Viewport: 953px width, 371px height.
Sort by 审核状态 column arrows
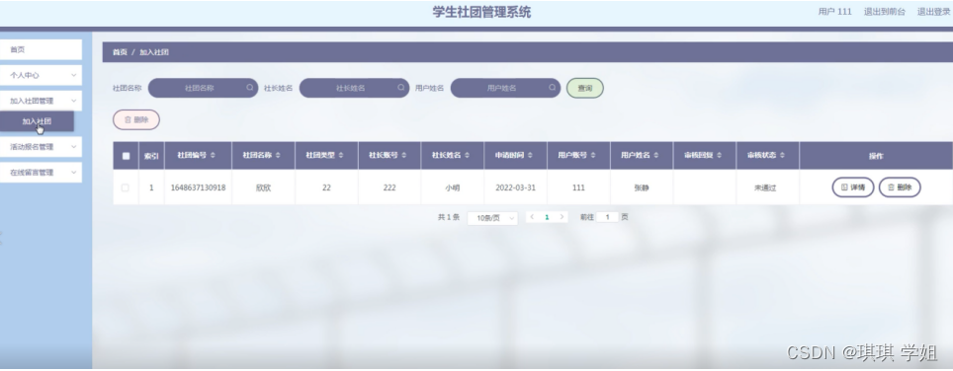(782, 156)
